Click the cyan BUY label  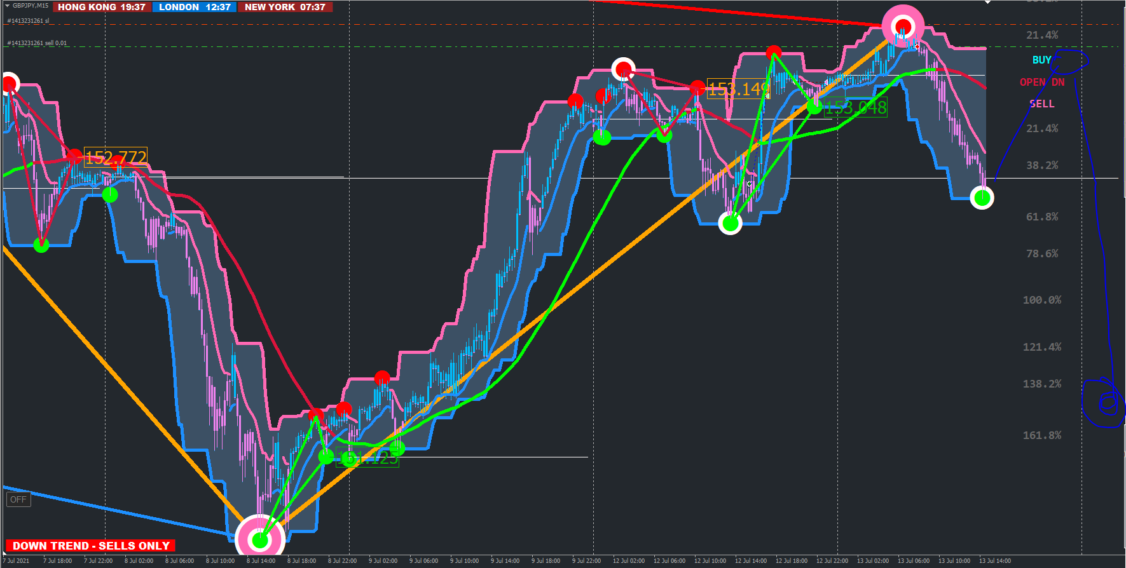coord(1041,60)
